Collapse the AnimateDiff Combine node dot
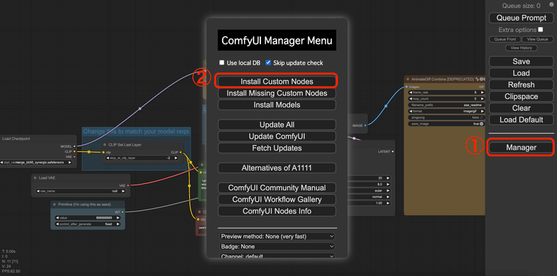 coord(408,79)
